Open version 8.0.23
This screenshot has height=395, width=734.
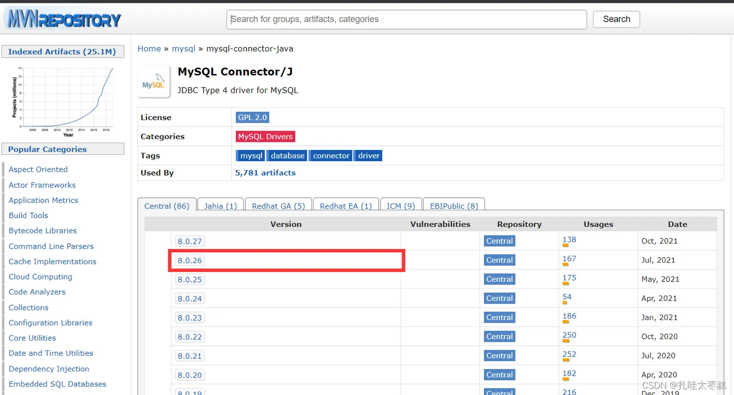pos(190,318)
